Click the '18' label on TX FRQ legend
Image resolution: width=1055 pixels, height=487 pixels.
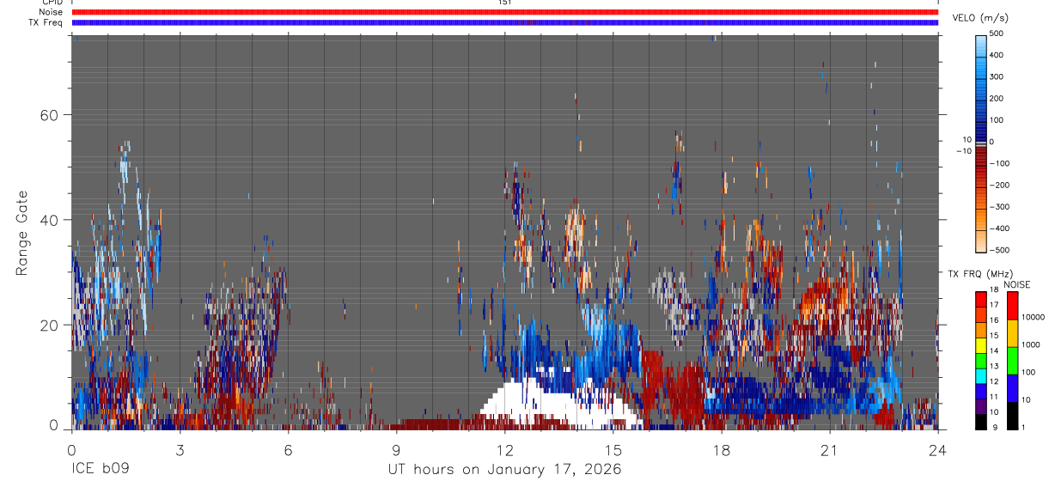point(994,290)
